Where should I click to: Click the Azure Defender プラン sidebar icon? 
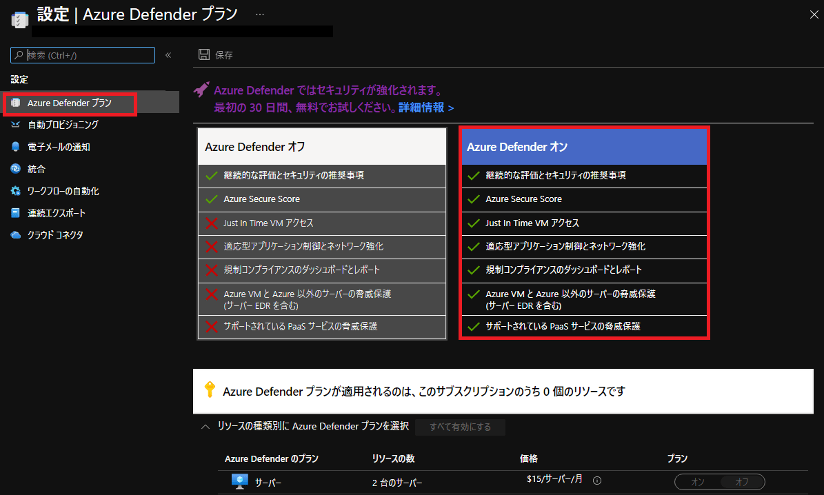(x=16, y=103)
